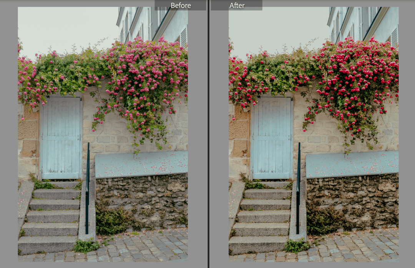Select the After photo preview
The width and height of the screenshot is (415, 268).
(314, 134)
